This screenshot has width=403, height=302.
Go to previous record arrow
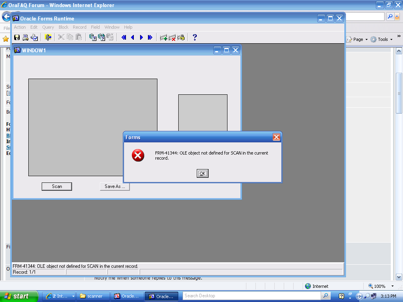133,37
